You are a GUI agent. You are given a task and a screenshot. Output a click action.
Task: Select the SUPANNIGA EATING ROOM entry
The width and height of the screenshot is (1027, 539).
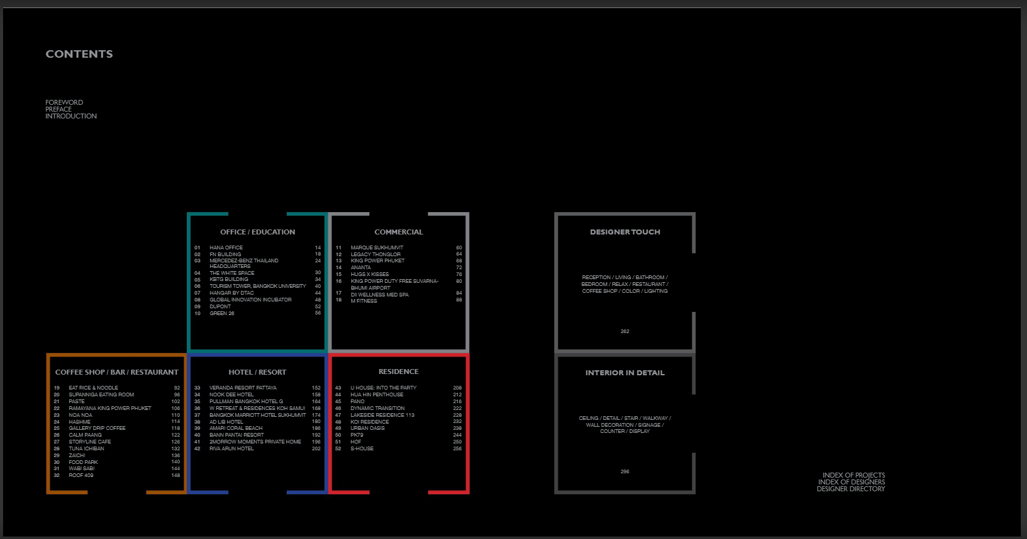(101, 394)
